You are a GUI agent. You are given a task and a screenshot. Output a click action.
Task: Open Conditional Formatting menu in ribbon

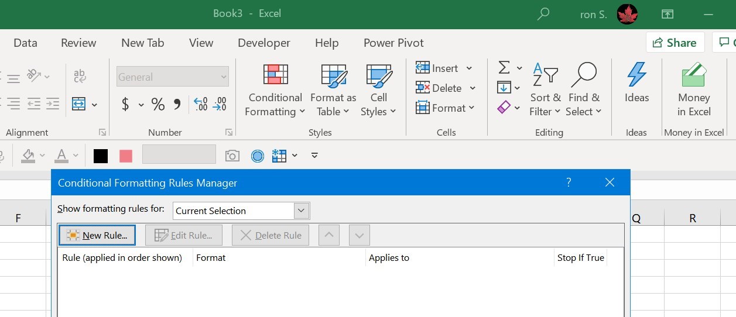(275, 91)
